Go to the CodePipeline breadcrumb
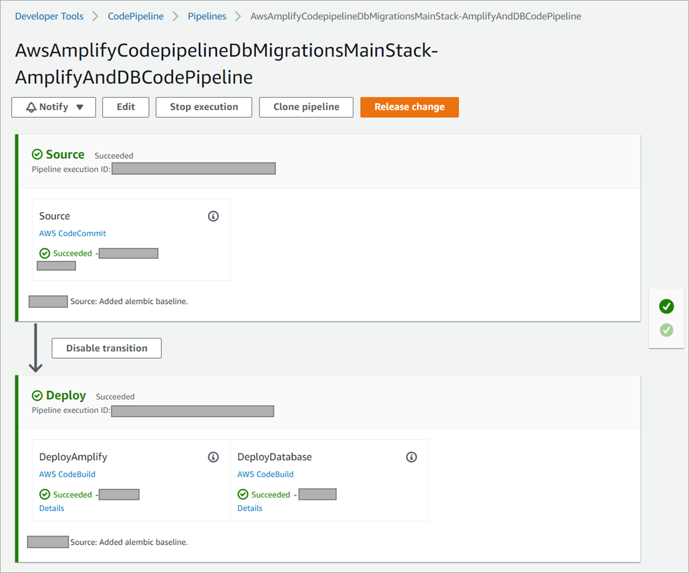This screenshot has width=689, height=573. click(x=136, y=17)
